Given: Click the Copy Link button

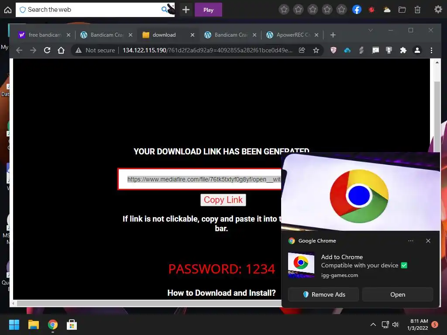Looking at the screenshot, I should [x=223, y=200].
